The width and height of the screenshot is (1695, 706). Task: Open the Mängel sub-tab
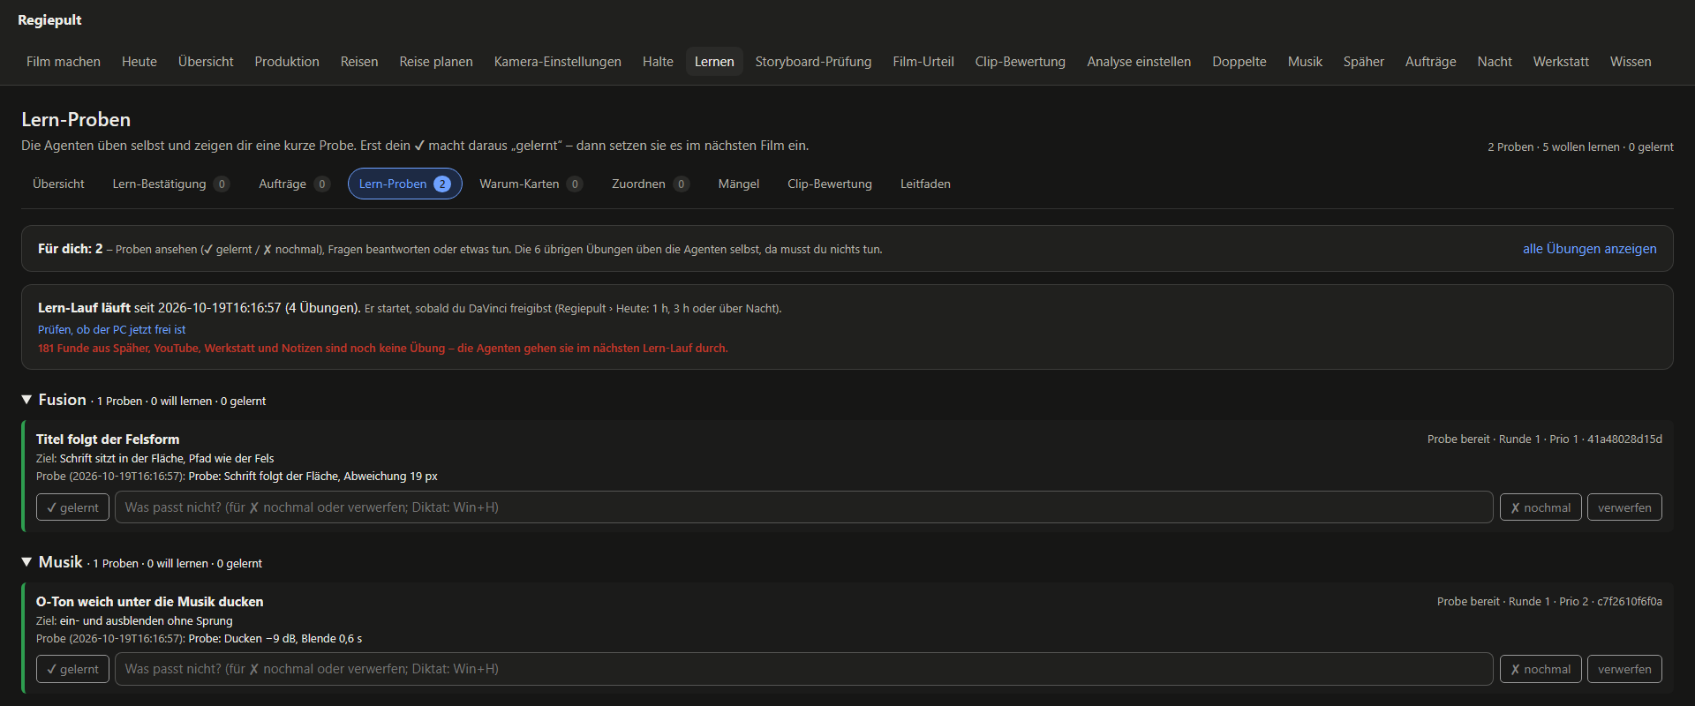click(x=738, y=184)
